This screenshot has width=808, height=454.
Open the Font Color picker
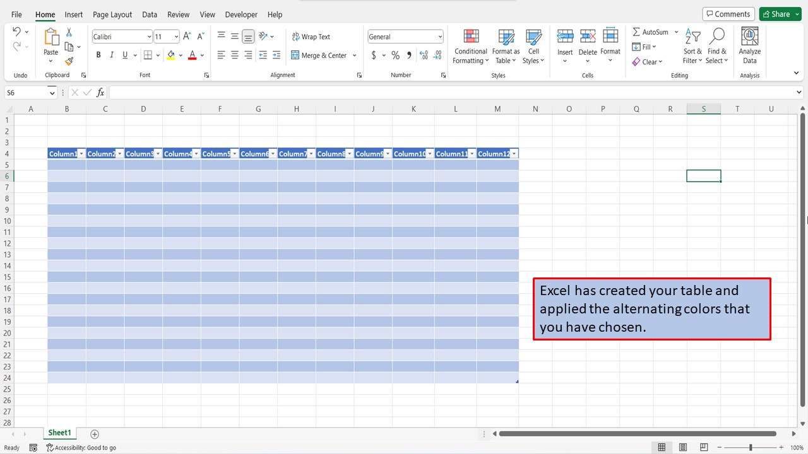pyautogui.click(x=201, y=55)
